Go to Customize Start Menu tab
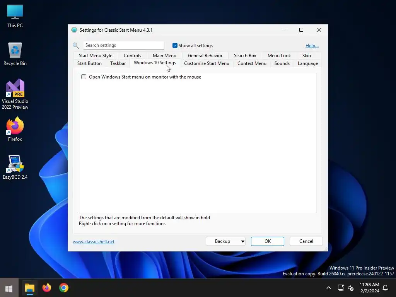 coord(207,63)
